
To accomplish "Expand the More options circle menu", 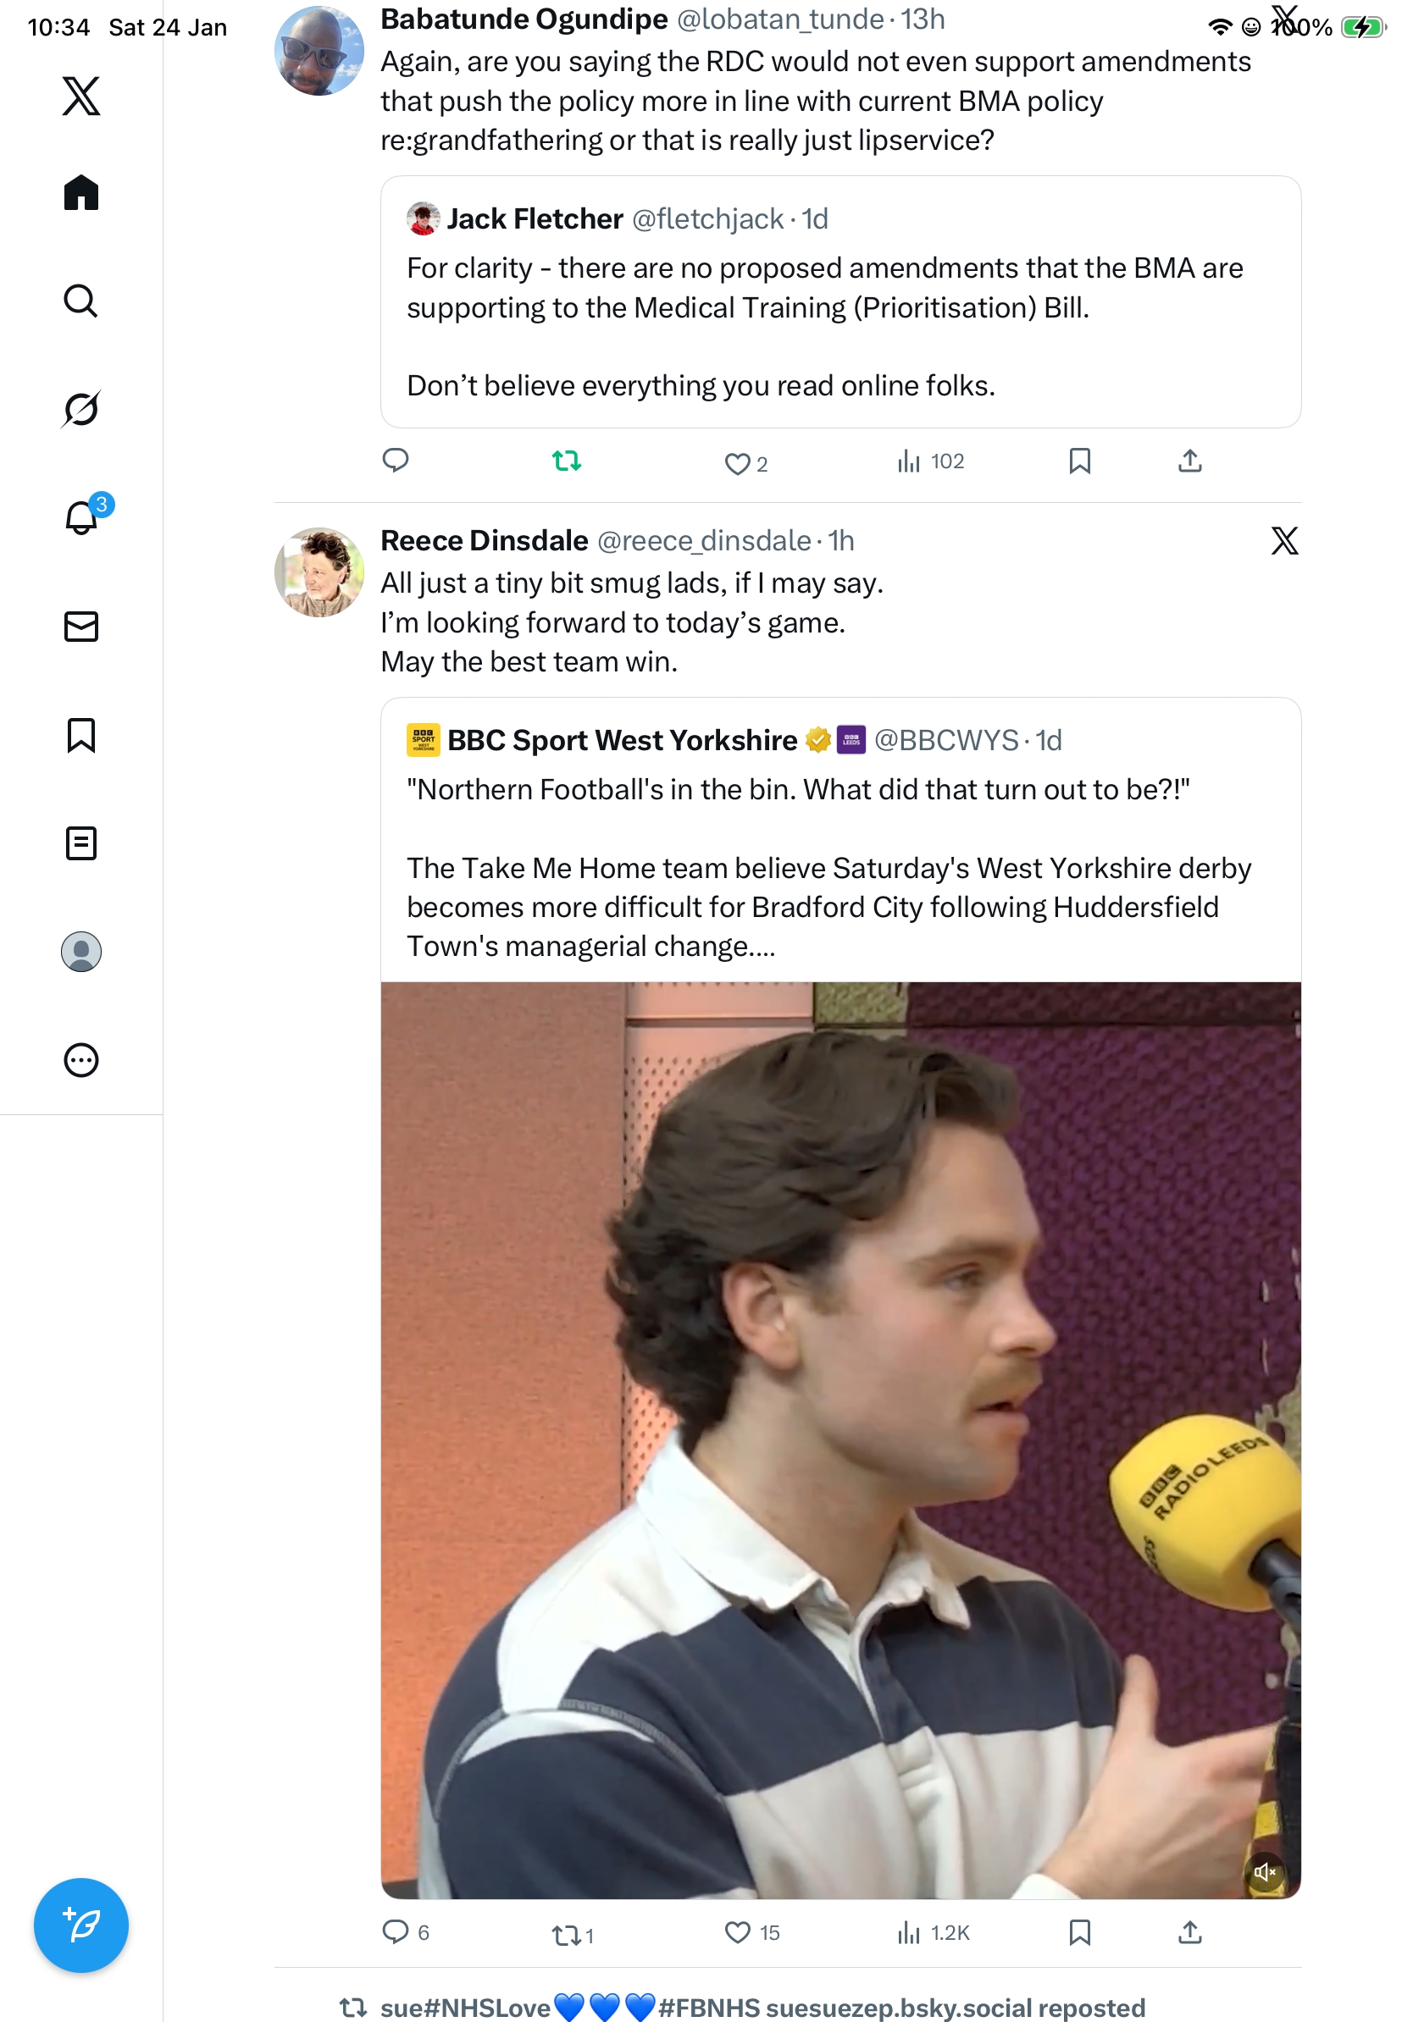I will 81,1060.
